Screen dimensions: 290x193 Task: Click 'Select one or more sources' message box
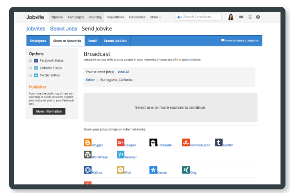point(171,107)
